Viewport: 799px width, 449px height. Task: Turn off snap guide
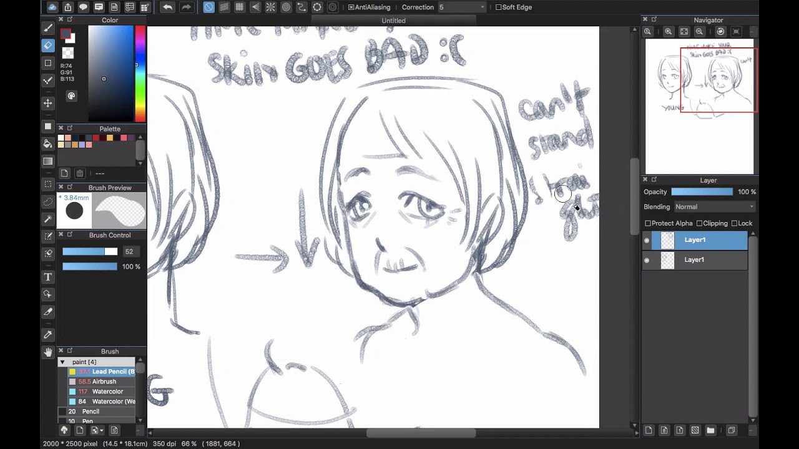208,7
